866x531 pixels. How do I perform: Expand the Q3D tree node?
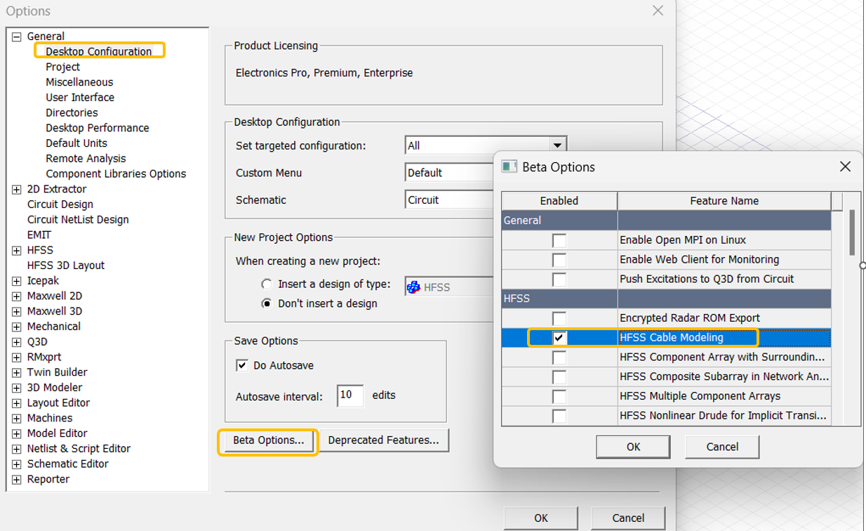click(17, 342)
